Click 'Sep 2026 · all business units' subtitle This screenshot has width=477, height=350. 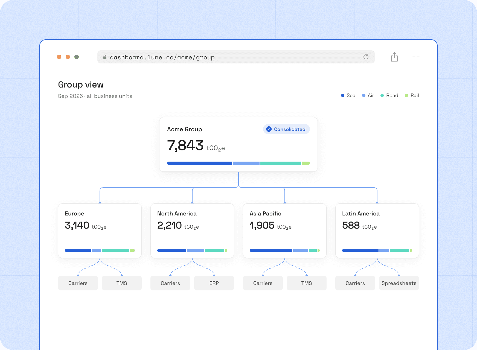point(95,96)
